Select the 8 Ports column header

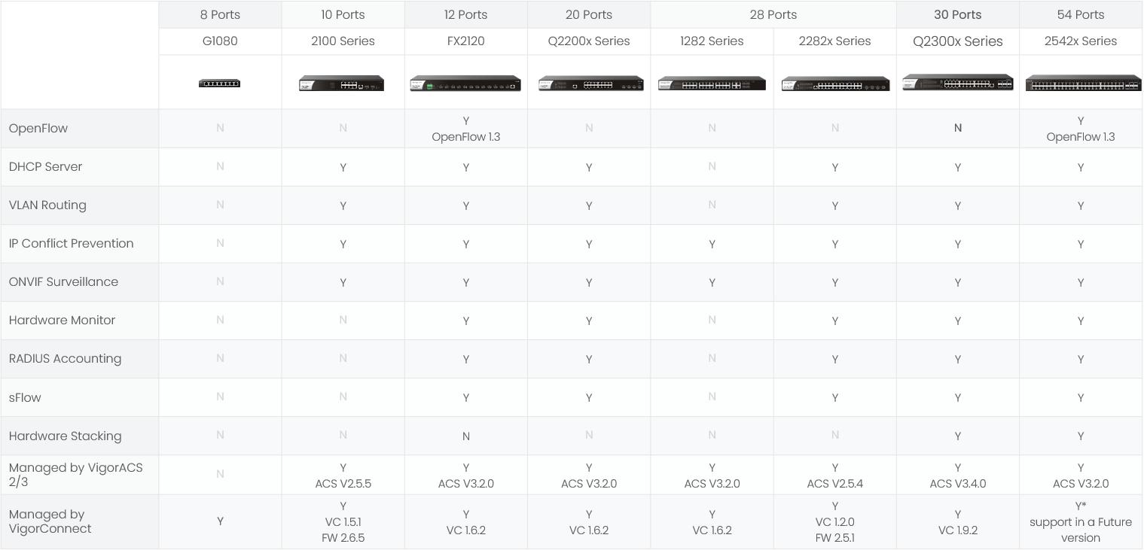click(220, 14)
